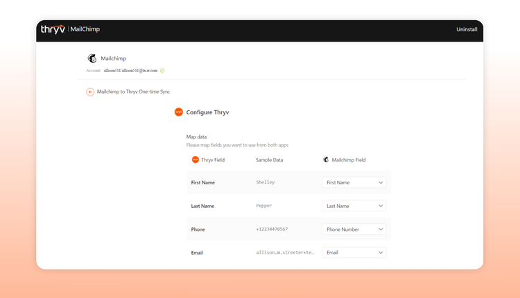Click the 'Map data' heading
Viewport: 520px width, 298px height.
[196, 137]
